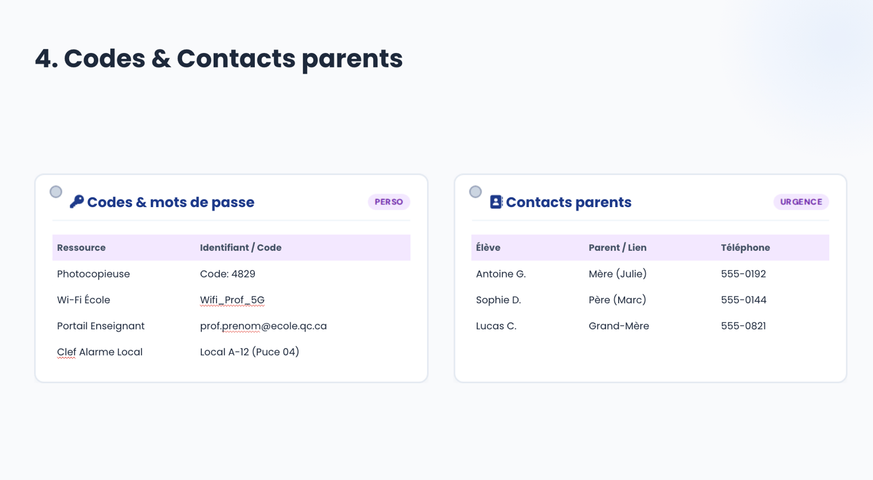Click the Ressource column header
The width and height of the screenshot is (873, 480).
point(81,248)
